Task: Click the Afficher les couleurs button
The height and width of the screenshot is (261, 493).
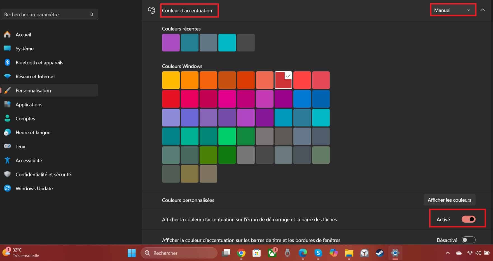Action: point(449,200)
